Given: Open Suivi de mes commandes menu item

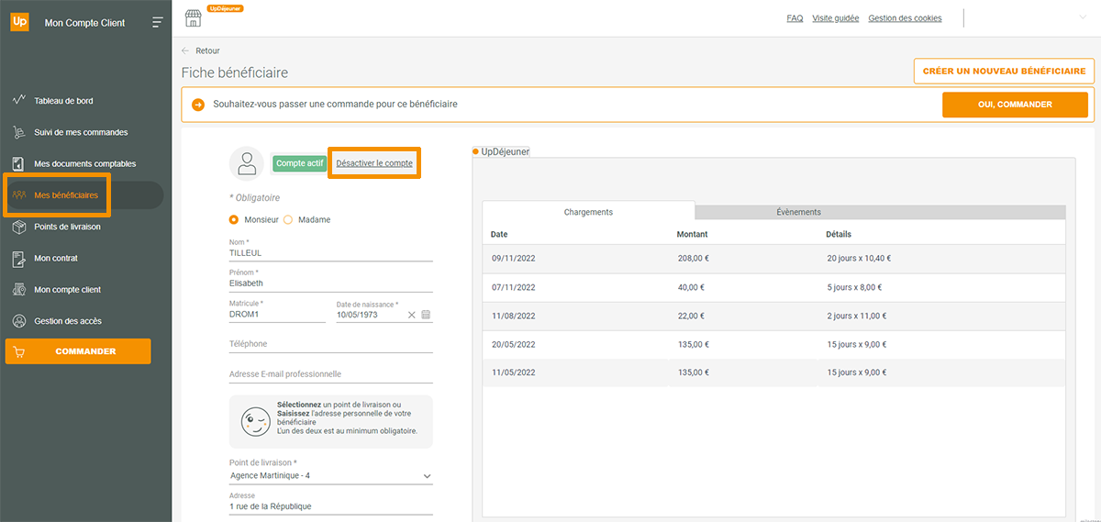Looking at the screenshot, I should point(81,132).
